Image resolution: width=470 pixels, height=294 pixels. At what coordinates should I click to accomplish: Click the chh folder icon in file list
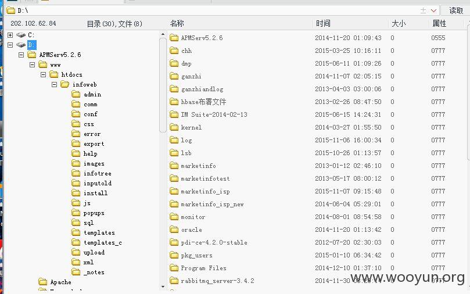[174, 51]
